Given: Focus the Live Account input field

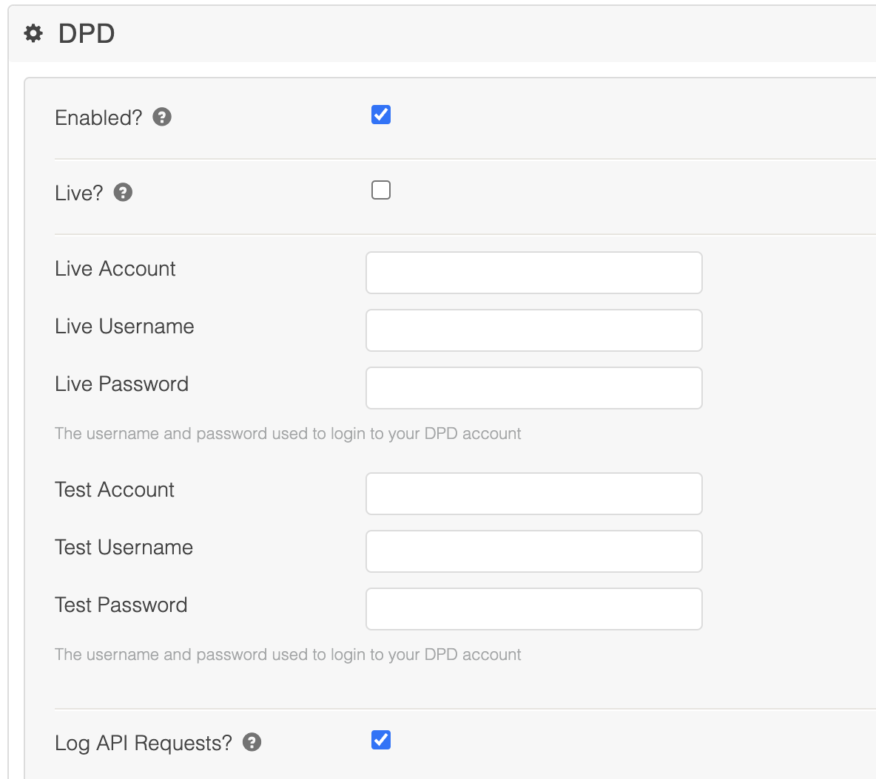Looking at the screenshot, I should point(534,273).
